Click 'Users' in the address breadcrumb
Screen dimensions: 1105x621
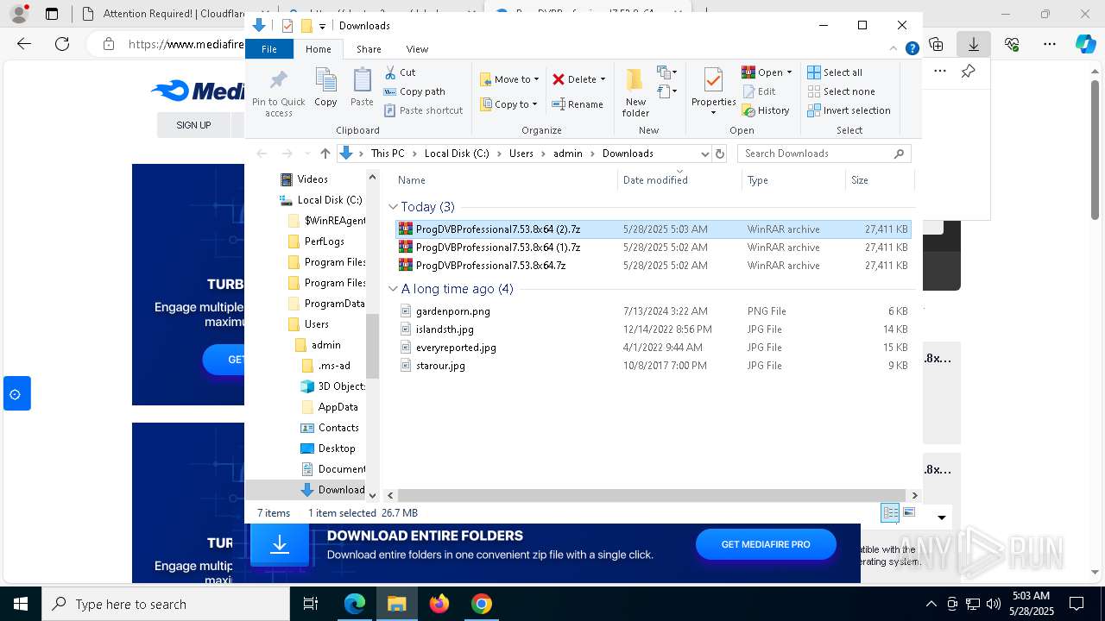click(x=521, y=154)
